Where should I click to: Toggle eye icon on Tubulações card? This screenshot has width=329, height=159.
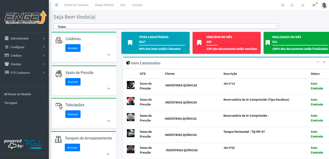point(109,121)
